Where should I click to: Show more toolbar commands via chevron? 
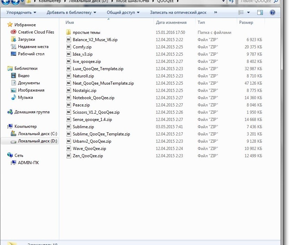point(216,12)
